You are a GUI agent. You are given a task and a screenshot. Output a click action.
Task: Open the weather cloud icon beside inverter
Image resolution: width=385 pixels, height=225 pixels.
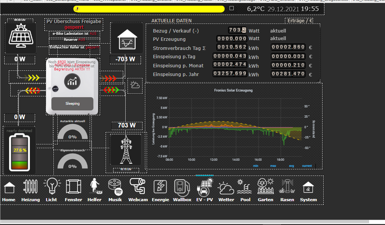(134, 85)
